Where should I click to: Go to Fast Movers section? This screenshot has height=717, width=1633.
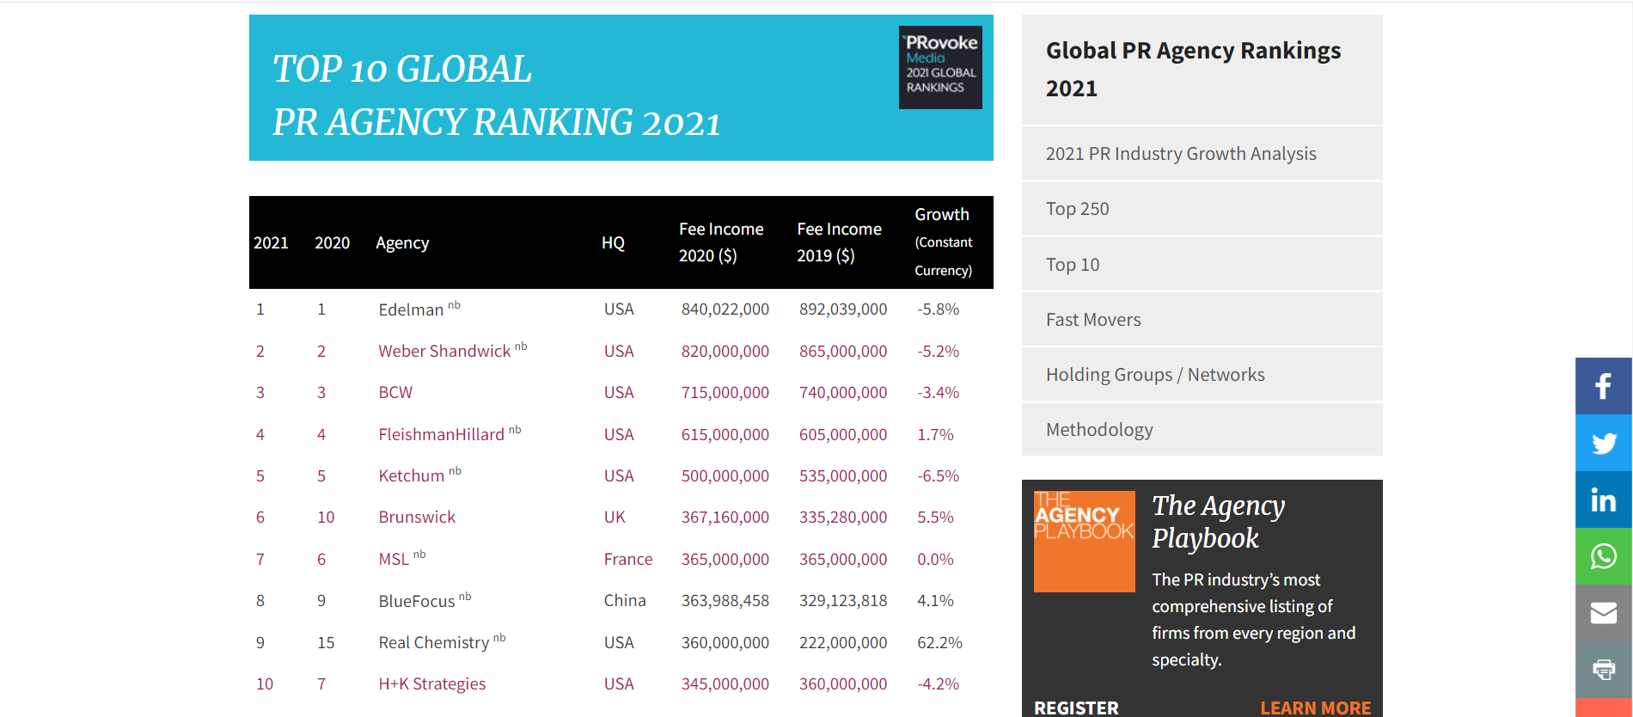pos(1202,320)
